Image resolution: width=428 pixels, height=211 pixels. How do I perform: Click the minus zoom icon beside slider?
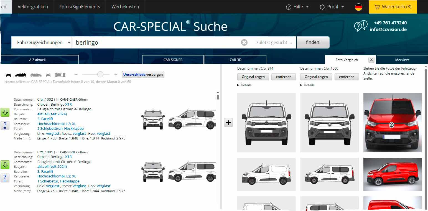76,75
